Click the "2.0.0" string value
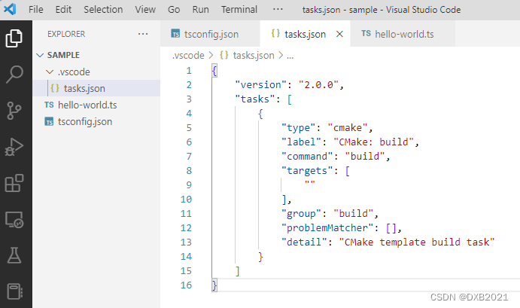 (318, 85)
